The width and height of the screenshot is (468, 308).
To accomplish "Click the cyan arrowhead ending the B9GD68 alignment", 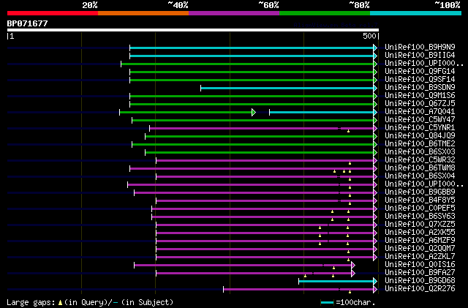I will [375, 282].
